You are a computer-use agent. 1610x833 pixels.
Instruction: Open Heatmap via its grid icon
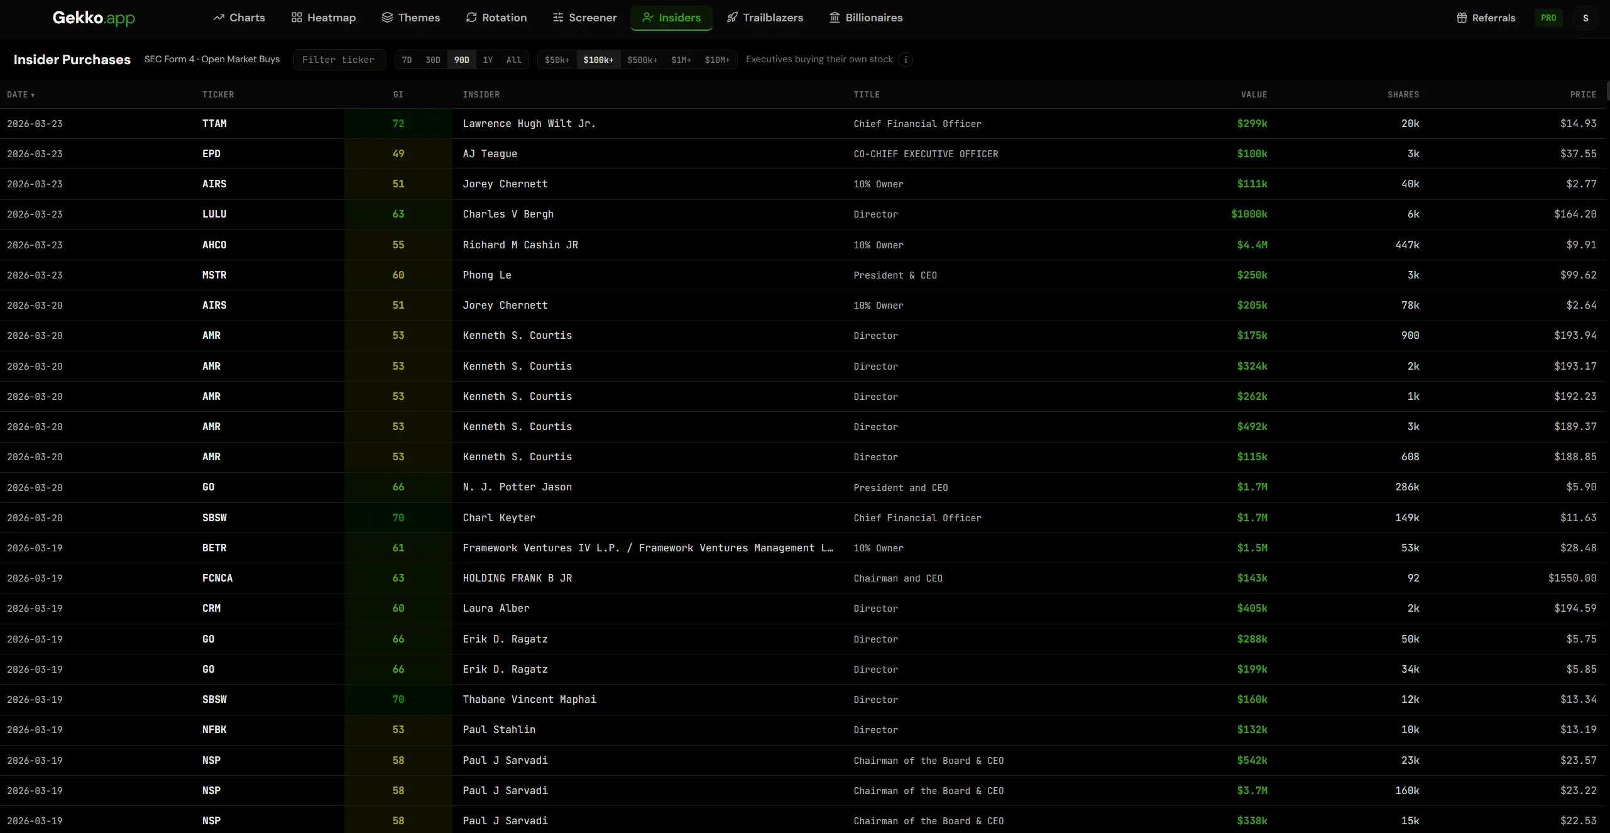click(x=297, y=18)
